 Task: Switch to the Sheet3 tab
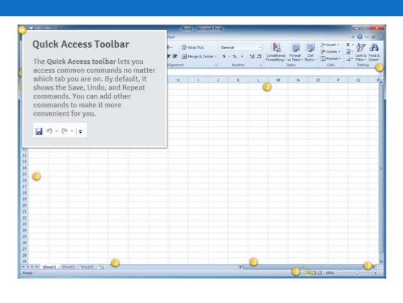pyautogui.click(x=87, y=267)
